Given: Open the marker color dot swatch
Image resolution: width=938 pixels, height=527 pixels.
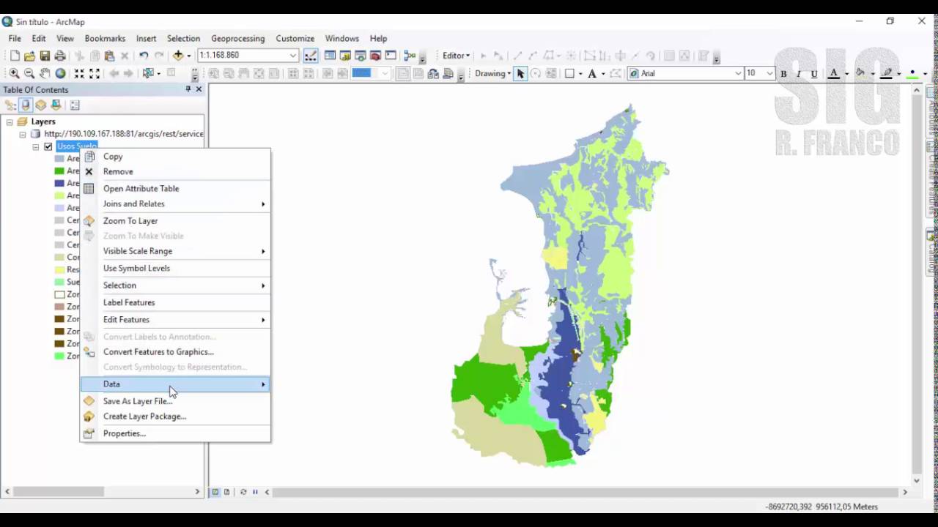Looking at the screenshot, I should 912,73.
